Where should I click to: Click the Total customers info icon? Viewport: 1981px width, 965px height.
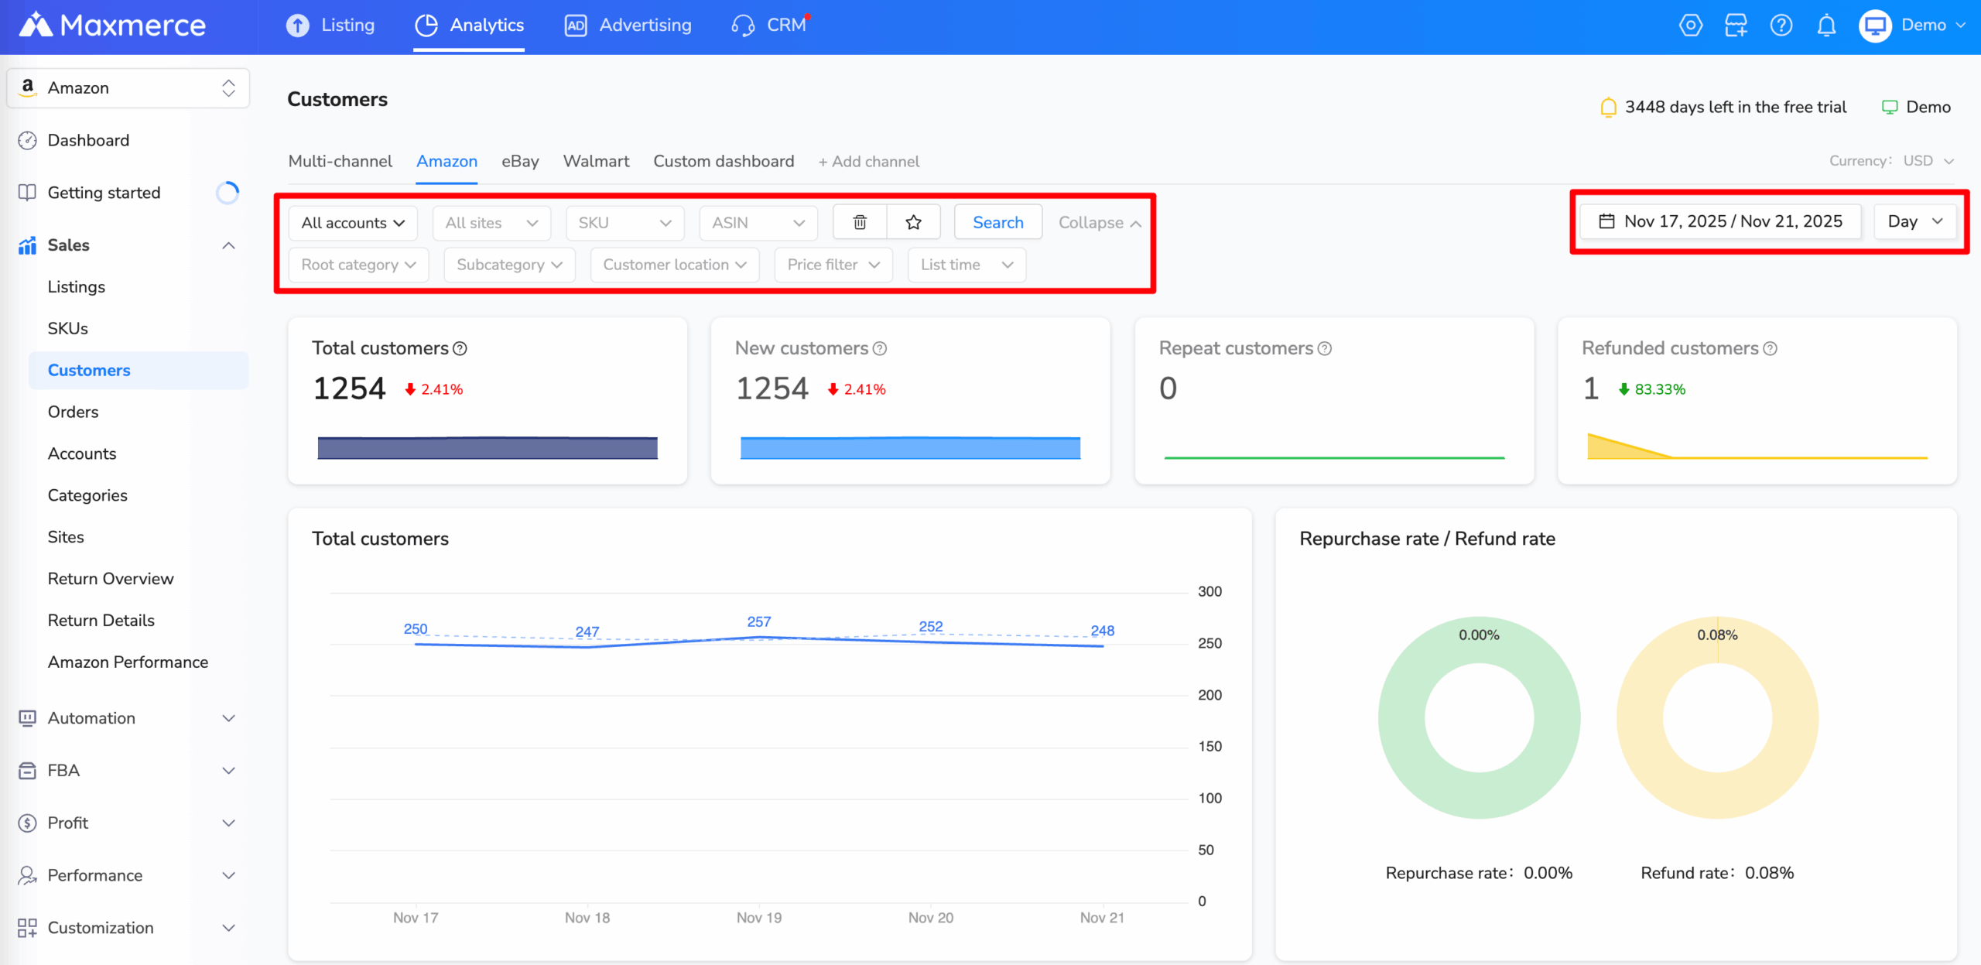pos(460,349)
